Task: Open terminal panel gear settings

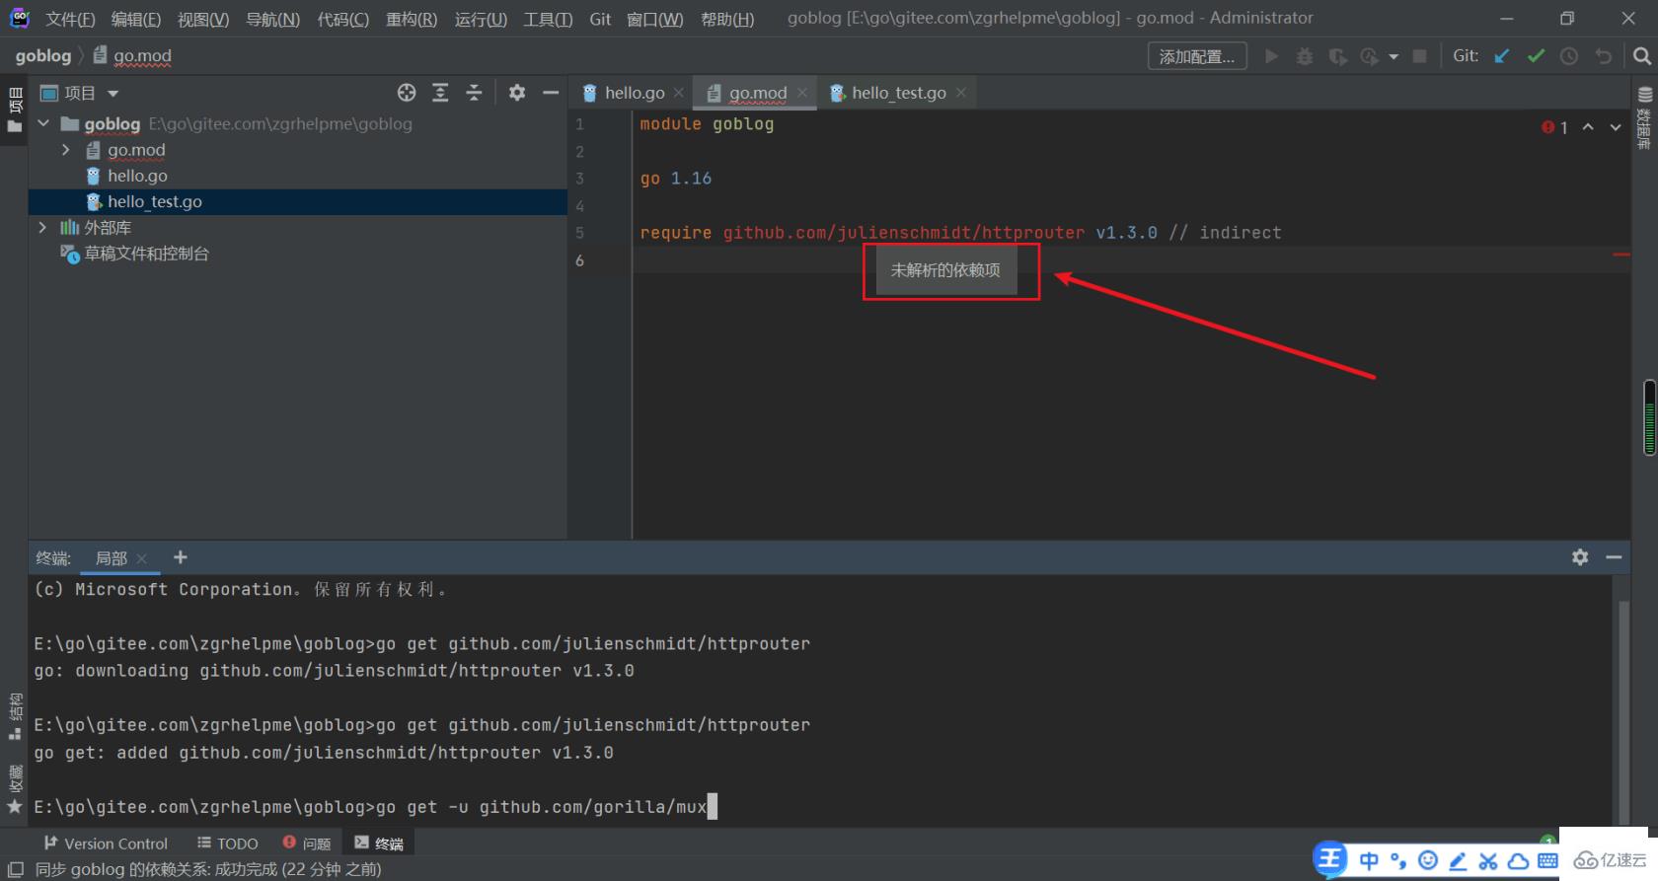Action: (x=1580, y=557)
